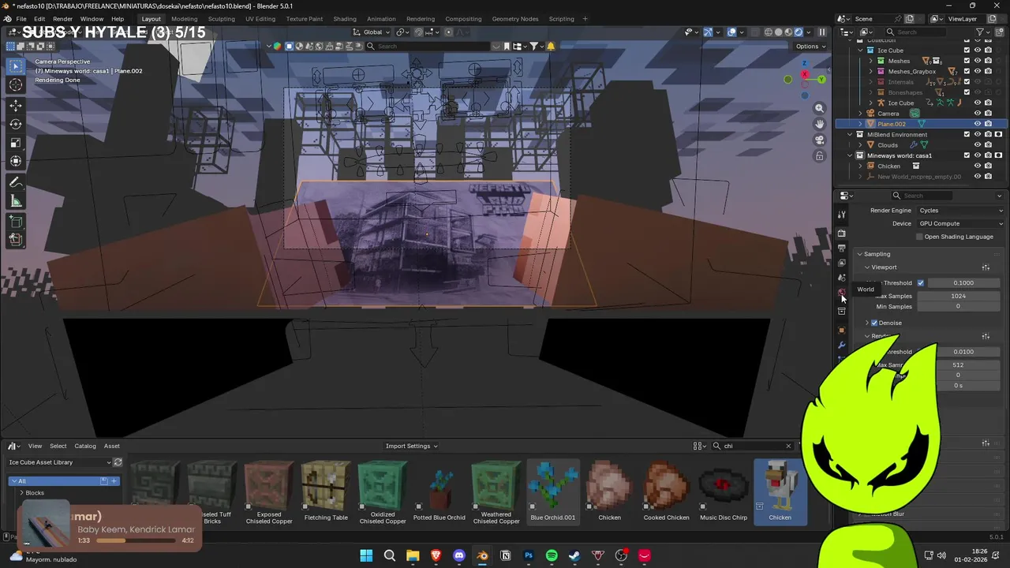Viewport: 1010px width, 568px height.
Task: Switch to the Shading workspace tab
Action: pyautogui.click(x=345, y=19)
